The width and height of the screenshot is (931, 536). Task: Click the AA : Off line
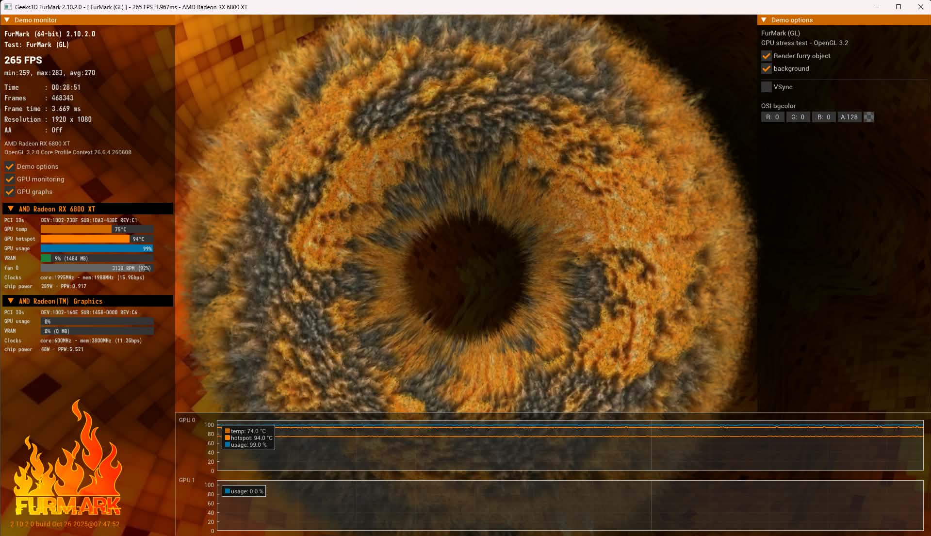coord(33,130)
